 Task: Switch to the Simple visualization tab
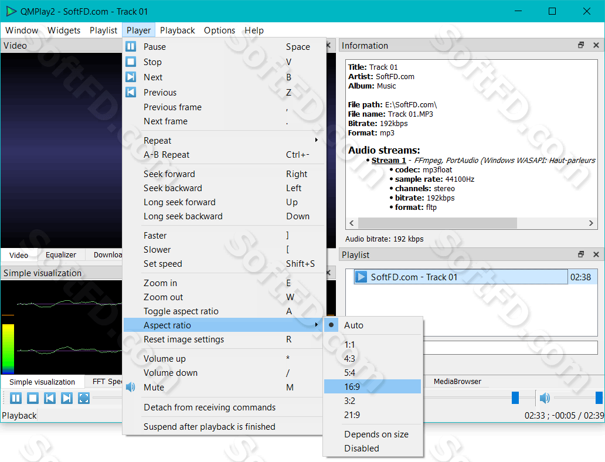(x=42, y=382)
